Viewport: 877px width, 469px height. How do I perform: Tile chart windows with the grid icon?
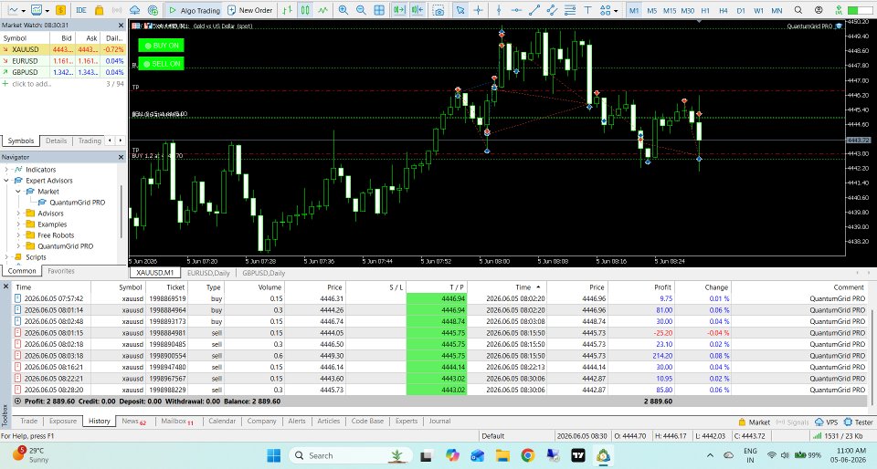pyautogui.click(x=379, y=10)
